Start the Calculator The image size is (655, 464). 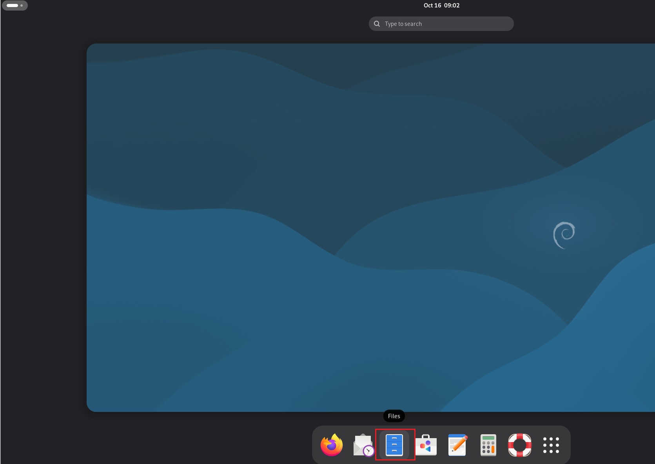click(x=488, y=444)
